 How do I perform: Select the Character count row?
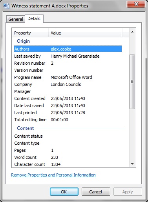click(x=68, y=164)
